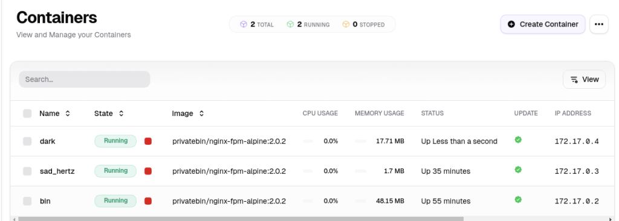Image resolution: width=619 pixels, height=221 pixels.
Task: Click the STATUS column header
Action: coord(432,114)
